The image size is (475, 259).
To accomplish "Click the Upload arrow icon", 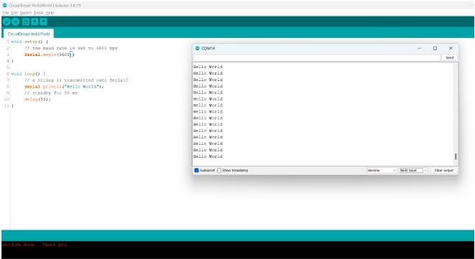I will (x=15, y=22).
